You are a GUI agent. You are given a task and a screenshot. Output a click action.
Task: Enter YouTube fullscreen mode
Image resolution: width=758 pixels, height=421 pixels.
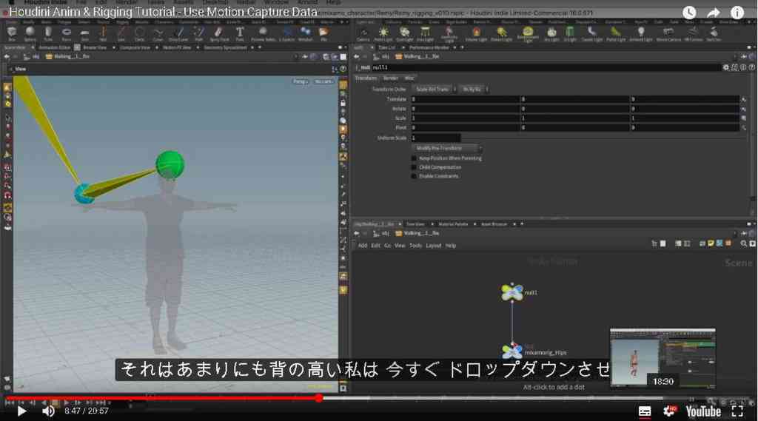click(737, 411)
